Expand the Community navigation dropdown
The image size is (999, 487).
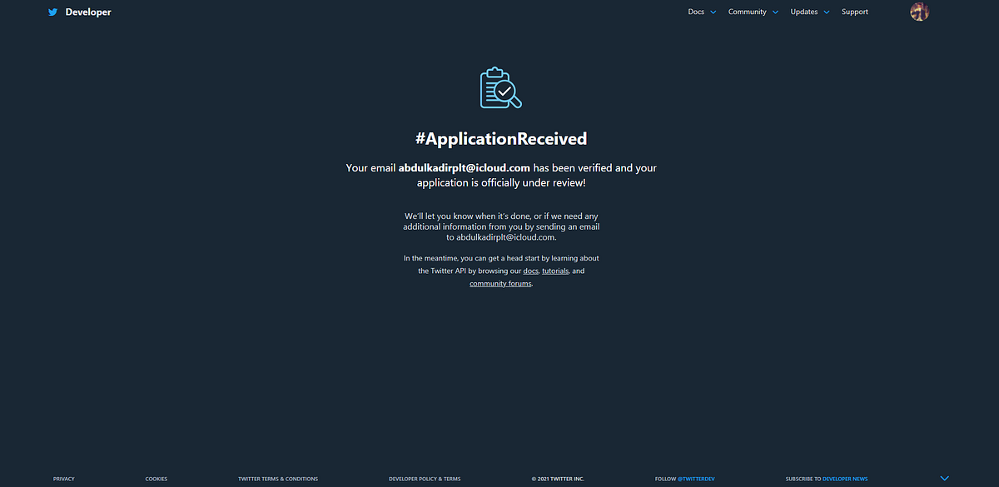747,12
